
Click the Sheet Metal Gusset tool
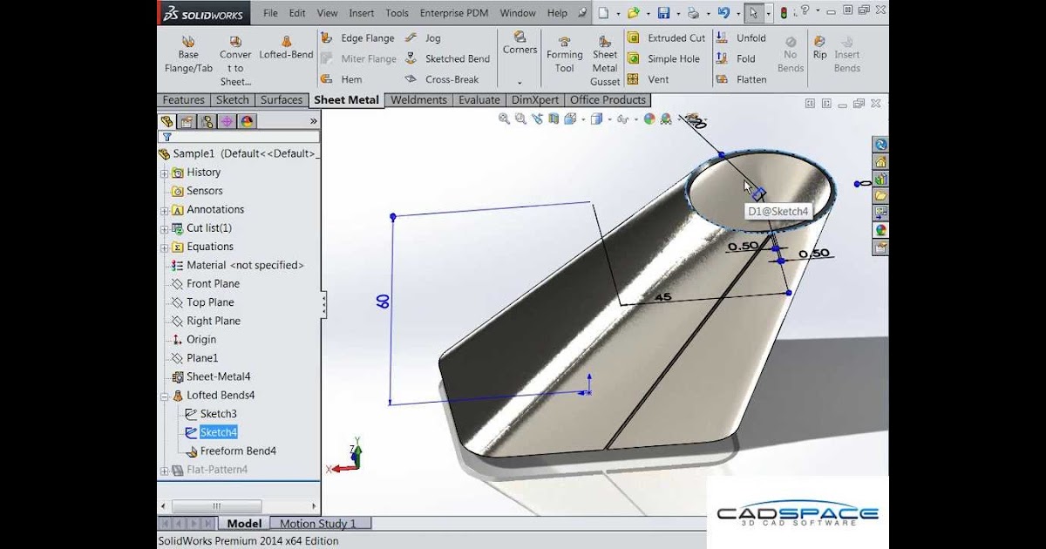coord(605,60)
